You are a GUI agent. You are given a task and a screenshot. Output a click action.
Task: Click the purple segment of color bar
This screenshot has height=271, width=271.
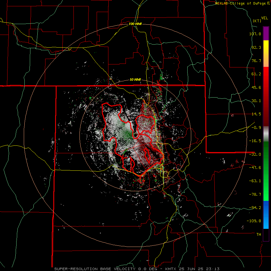click(266, 33)
